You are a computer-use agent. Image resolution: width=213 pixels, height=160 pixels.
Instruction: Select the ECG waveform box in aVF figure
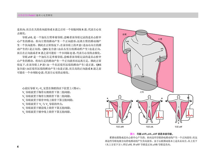(x=190, y=113)
